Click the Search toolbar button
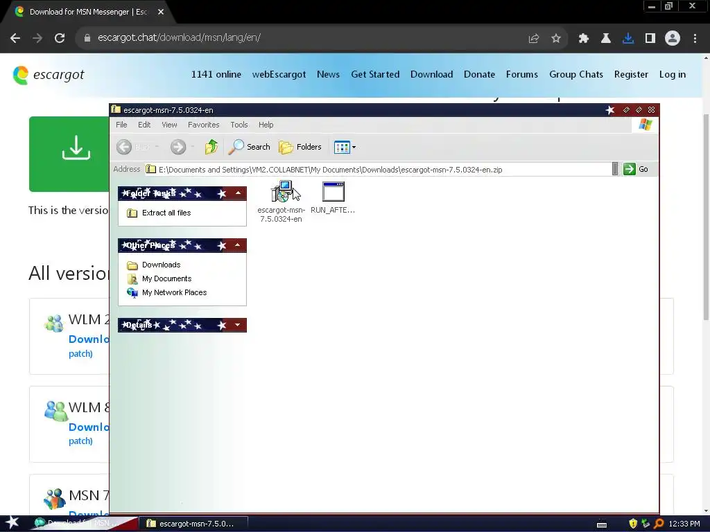710x532 pixels. coord(249,147)
